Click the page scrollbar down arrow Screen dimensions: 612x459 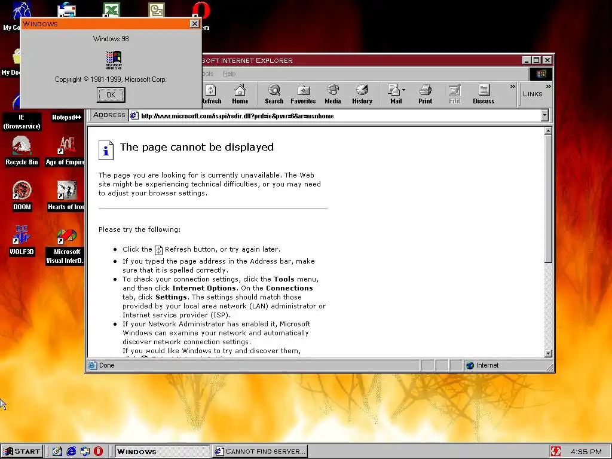pos(548,353)
